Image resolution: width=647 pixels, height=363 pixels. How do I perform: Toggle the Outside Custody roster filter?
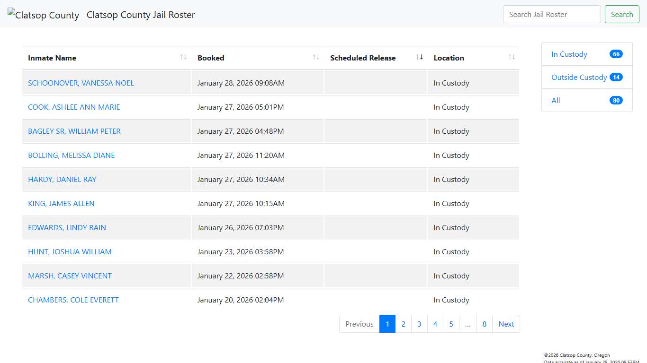[579, 77]
